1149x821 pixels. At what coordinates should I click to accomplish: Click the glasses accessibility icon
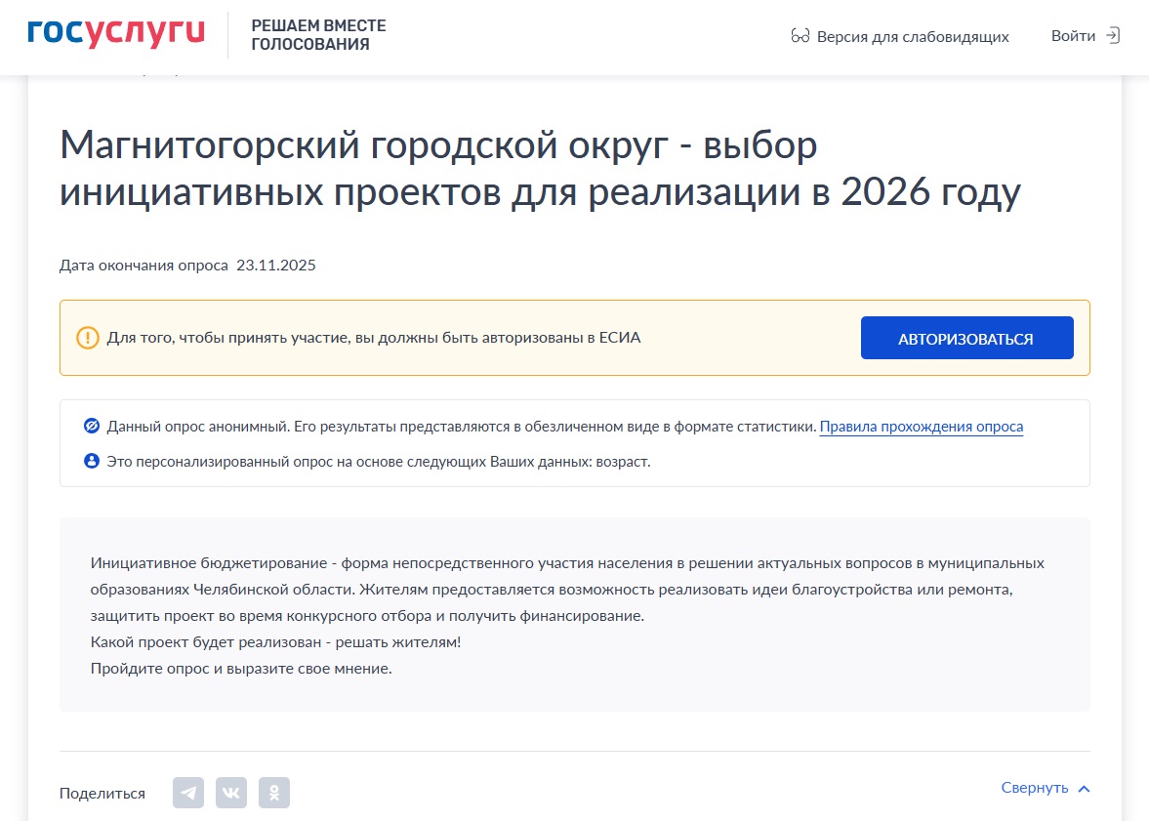pos(800,37)
